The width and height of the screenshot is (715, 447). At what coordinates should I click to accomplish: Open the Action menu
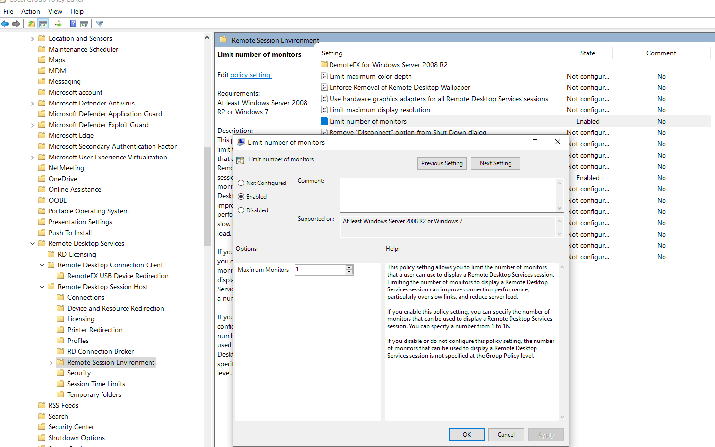[30, 11]
